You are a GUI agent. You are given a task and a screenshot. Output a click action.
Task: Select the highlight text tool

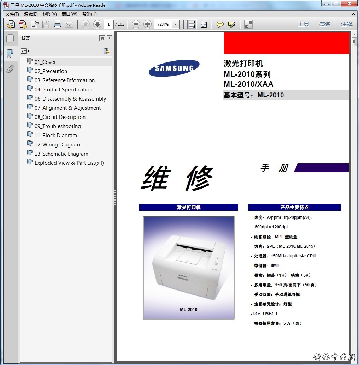(232, 24)
